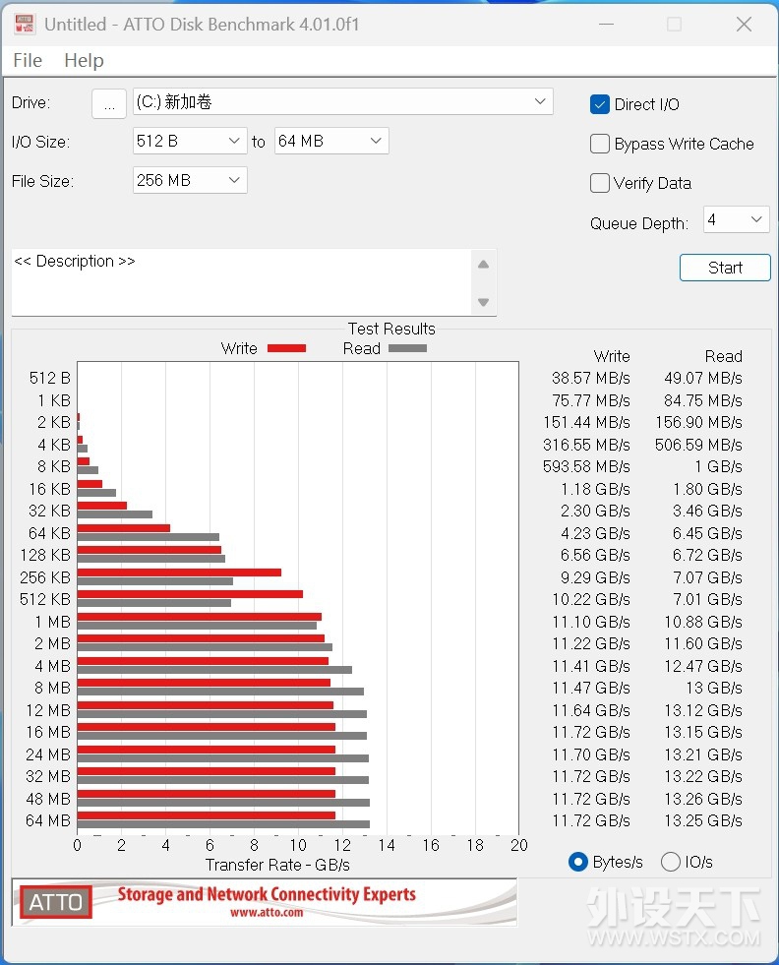Open the Queue Depth dropdown

(x=736, y=219)
